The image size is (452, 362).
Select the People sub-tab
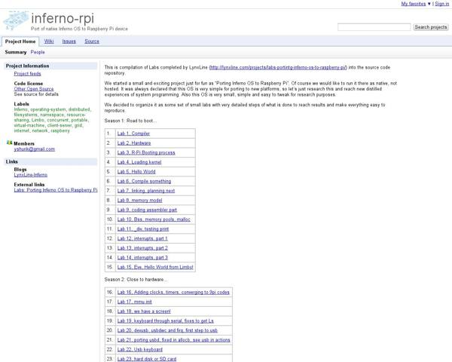pos(38,53)
